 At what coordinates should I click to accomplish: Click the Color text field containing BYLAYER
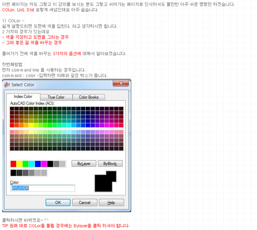coord(43,188)
